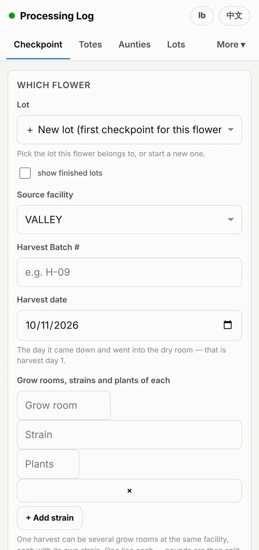The width and height of the screenshot is (259, 550).
Task: Enable show finished lots checkbox
Action: click(x=25, y=173)
